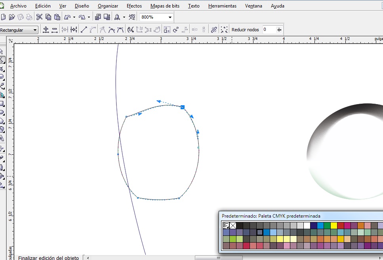Click the Delete nodes icon
The image size is (383, 260).
click(x=55, y=30)
